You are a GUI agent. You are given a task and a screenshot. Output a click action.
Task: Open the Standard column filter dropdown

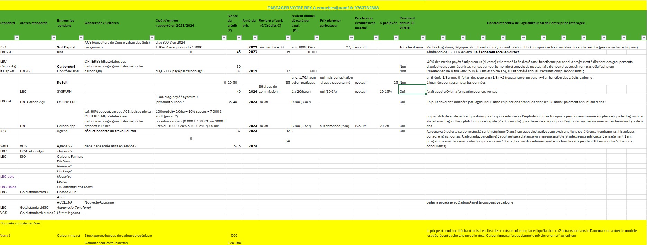coord(16,38)
